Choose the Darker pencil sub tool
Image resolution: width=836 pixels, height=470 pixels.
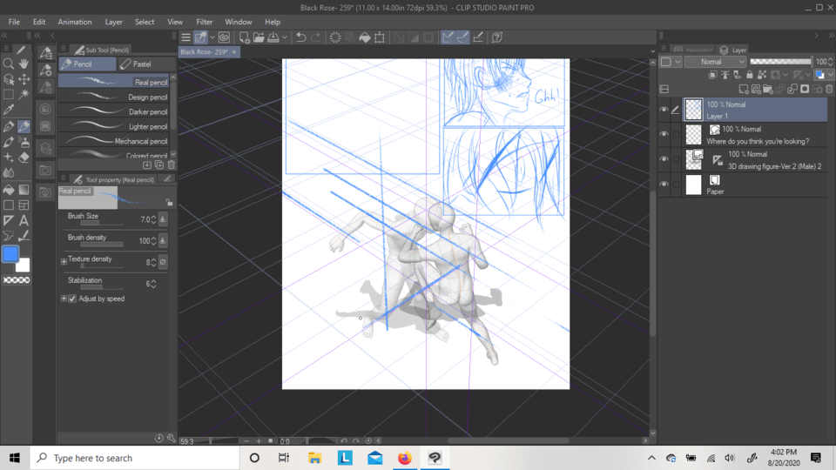(113, 112)
